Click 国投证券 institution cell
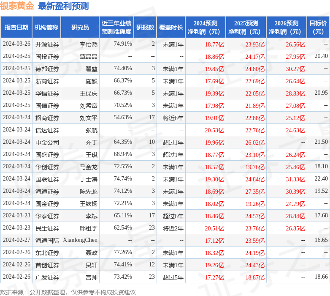330x296 pixels. pos(47,57)
